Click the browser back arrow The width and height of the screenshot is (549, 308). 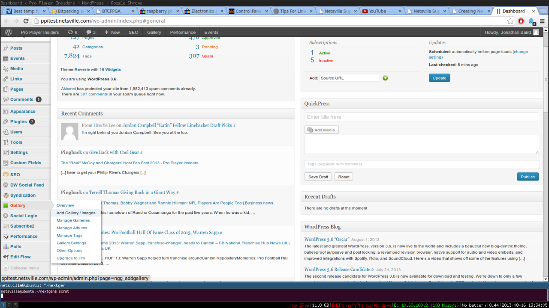[x=6, y=21]
